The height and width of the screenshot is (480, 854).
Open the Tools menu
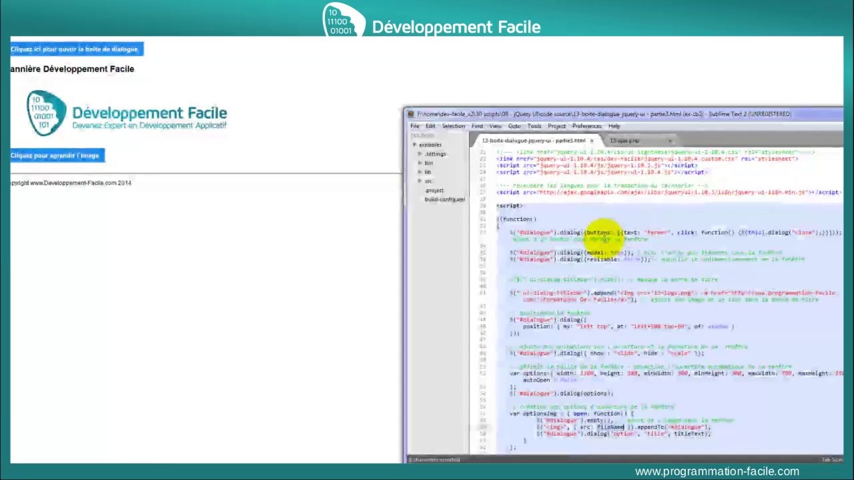pyautogui.click(x=534, y=126)
